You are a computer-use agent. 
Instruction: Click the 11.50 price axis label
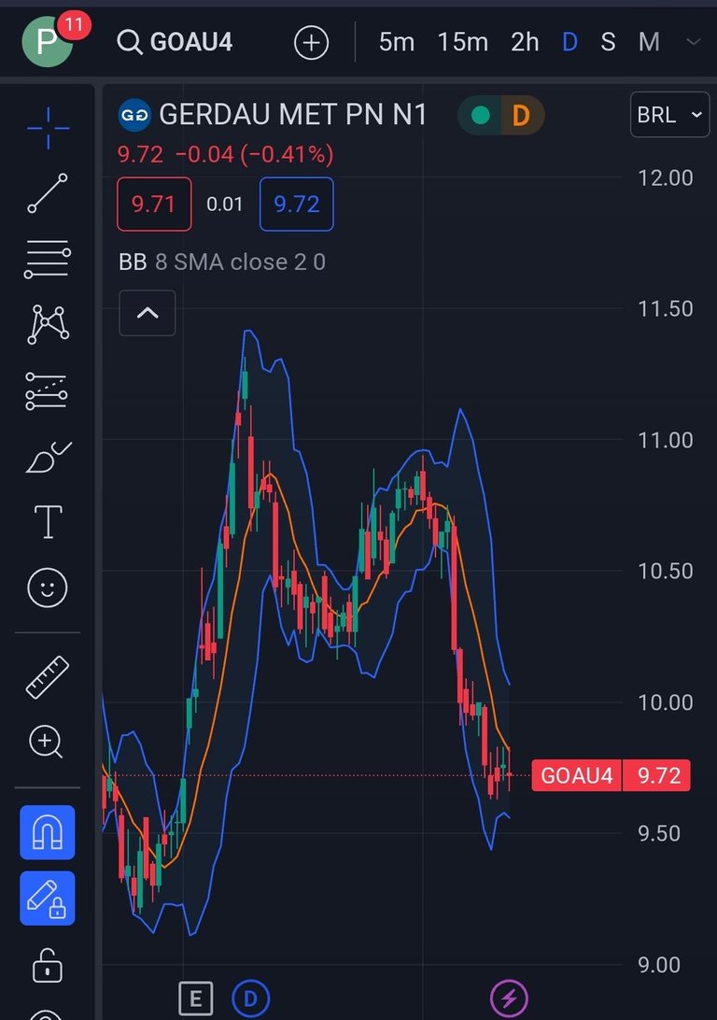(x=665, y=309)
